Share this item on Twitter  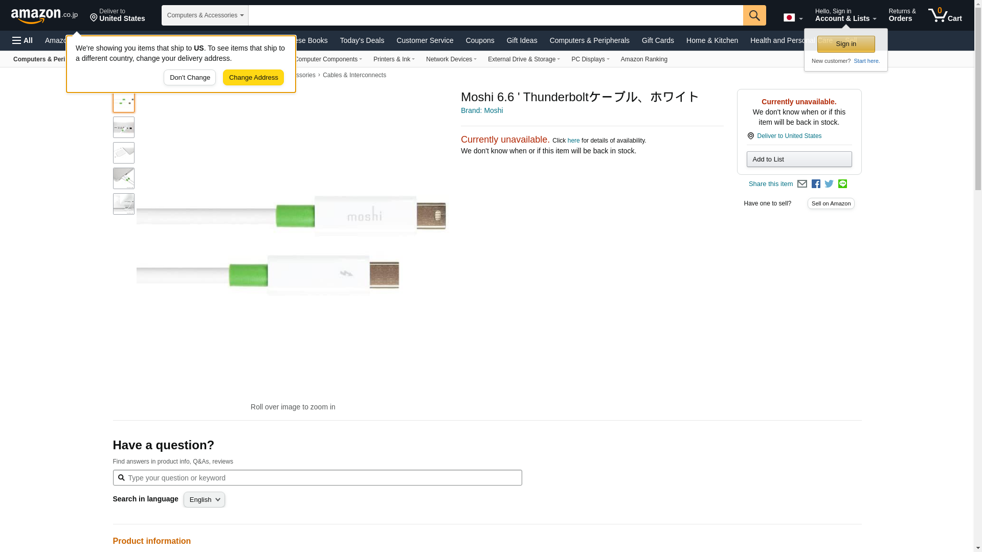[829, 184]
